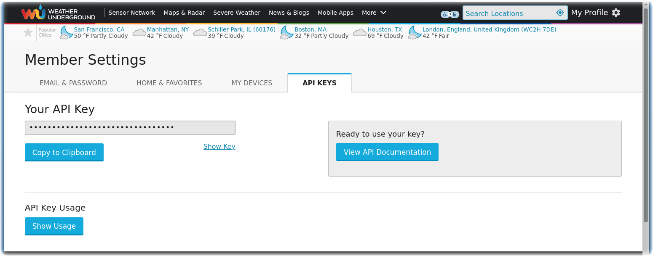Select the API KEYS tab
Image resolution: width=653 pixels, height=256 pixels.
click(319, 83)
